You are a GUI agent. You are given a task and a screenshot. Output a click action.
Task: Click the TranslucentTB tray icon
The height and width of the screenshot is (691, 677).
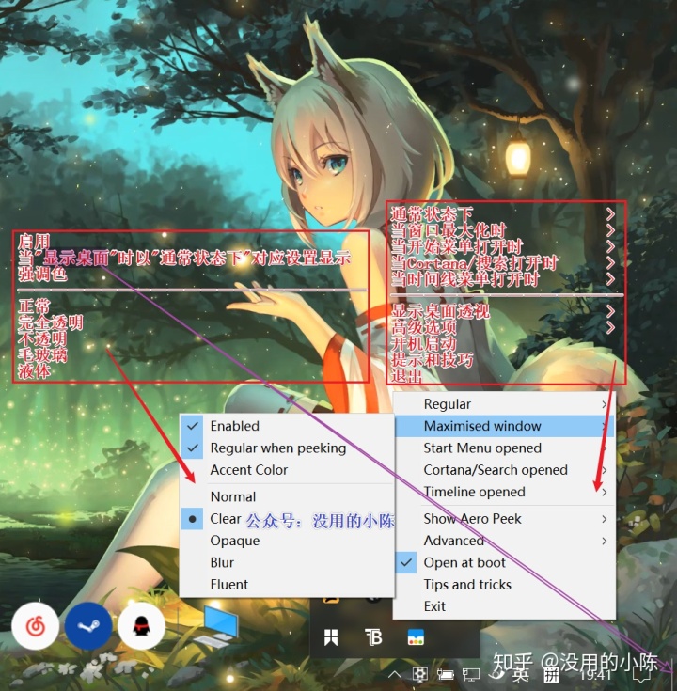(374, 637)
